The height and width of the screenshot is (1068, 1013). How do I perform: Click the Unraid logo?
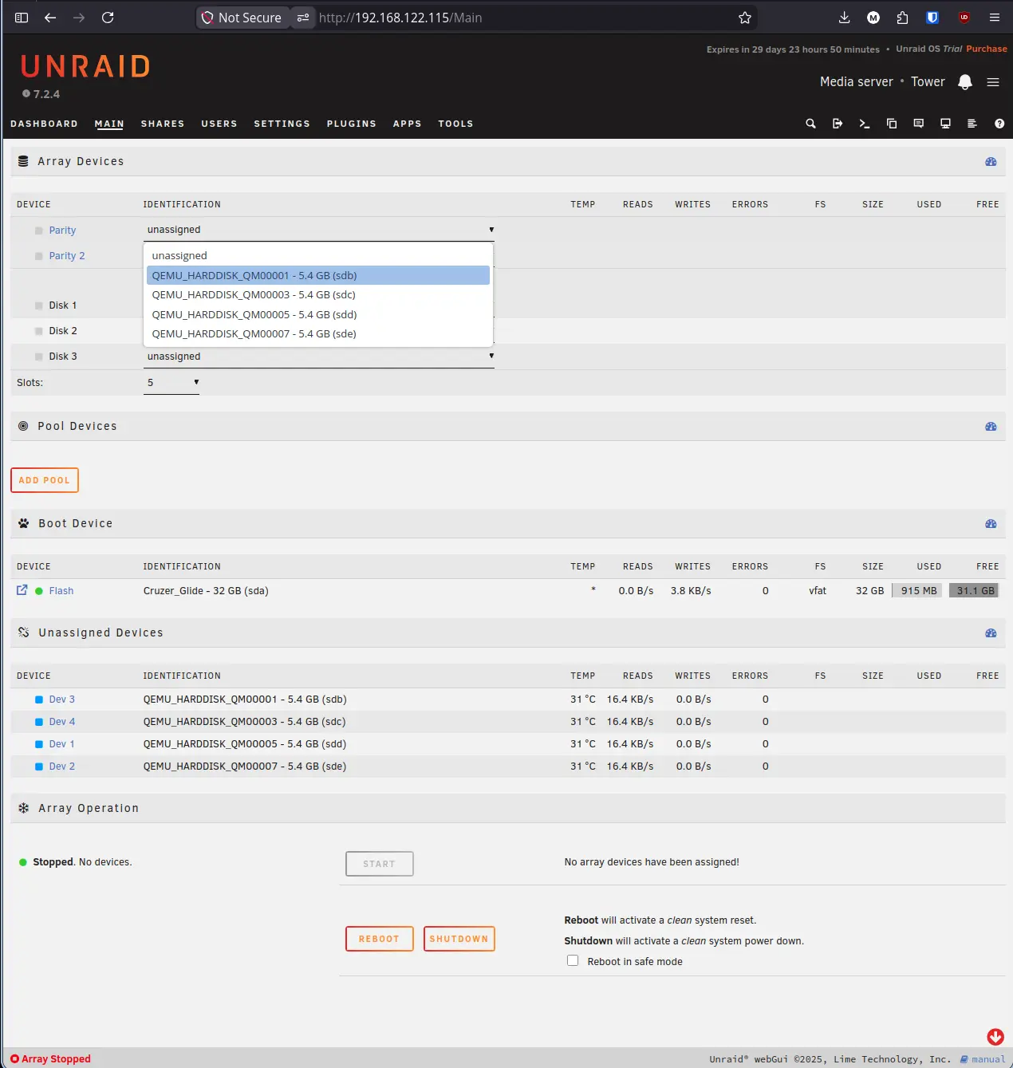[x=85, y=67]
